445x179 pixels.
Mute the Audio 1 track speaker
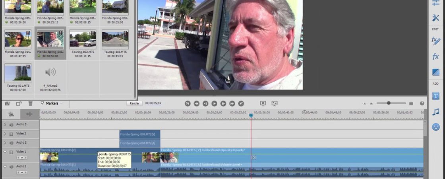12,167
